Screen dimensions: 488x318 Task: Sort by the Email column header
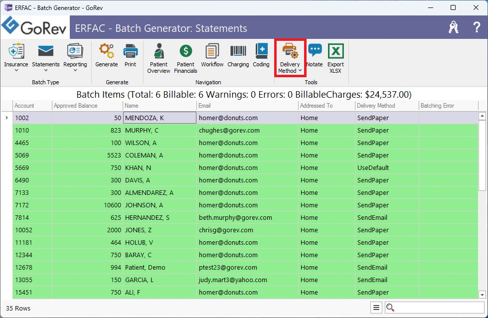(x=247, y=106)
